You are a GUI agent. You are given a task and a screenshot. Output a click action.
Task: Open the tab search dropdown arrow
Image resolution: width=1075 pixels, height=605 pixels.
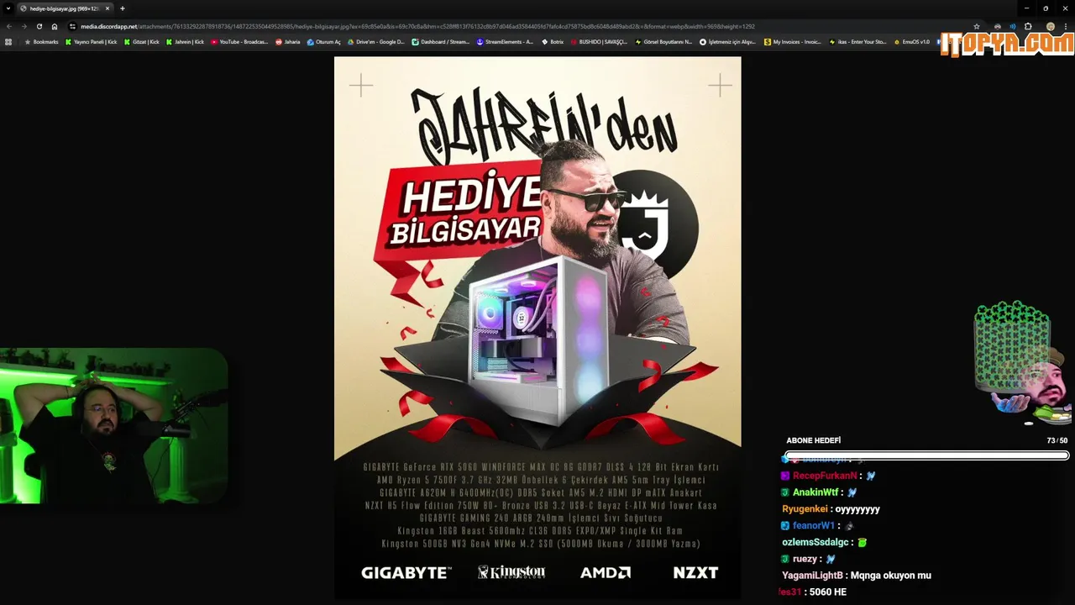[x=8, y=8]
